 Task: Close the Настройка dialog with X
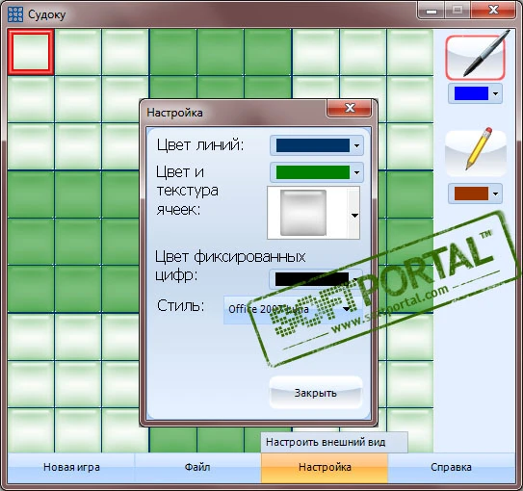point(350,108)
